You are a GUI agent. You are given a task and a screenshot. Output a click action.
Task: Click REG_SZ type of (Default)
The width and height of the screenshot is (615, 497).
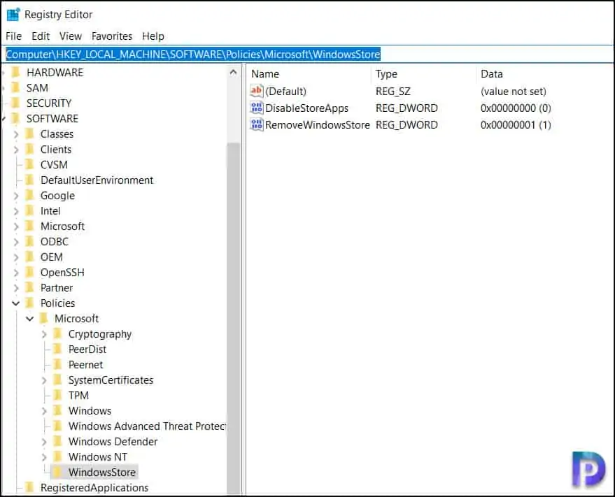393,92
